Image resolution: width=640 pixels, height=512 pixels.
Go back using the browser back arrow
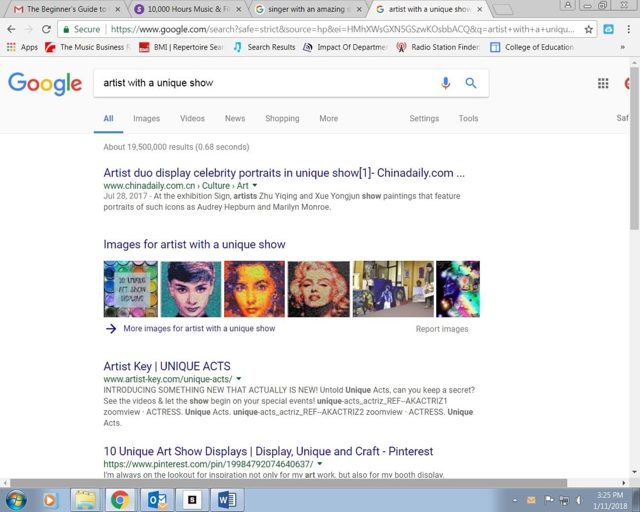[x=11, y=29]
